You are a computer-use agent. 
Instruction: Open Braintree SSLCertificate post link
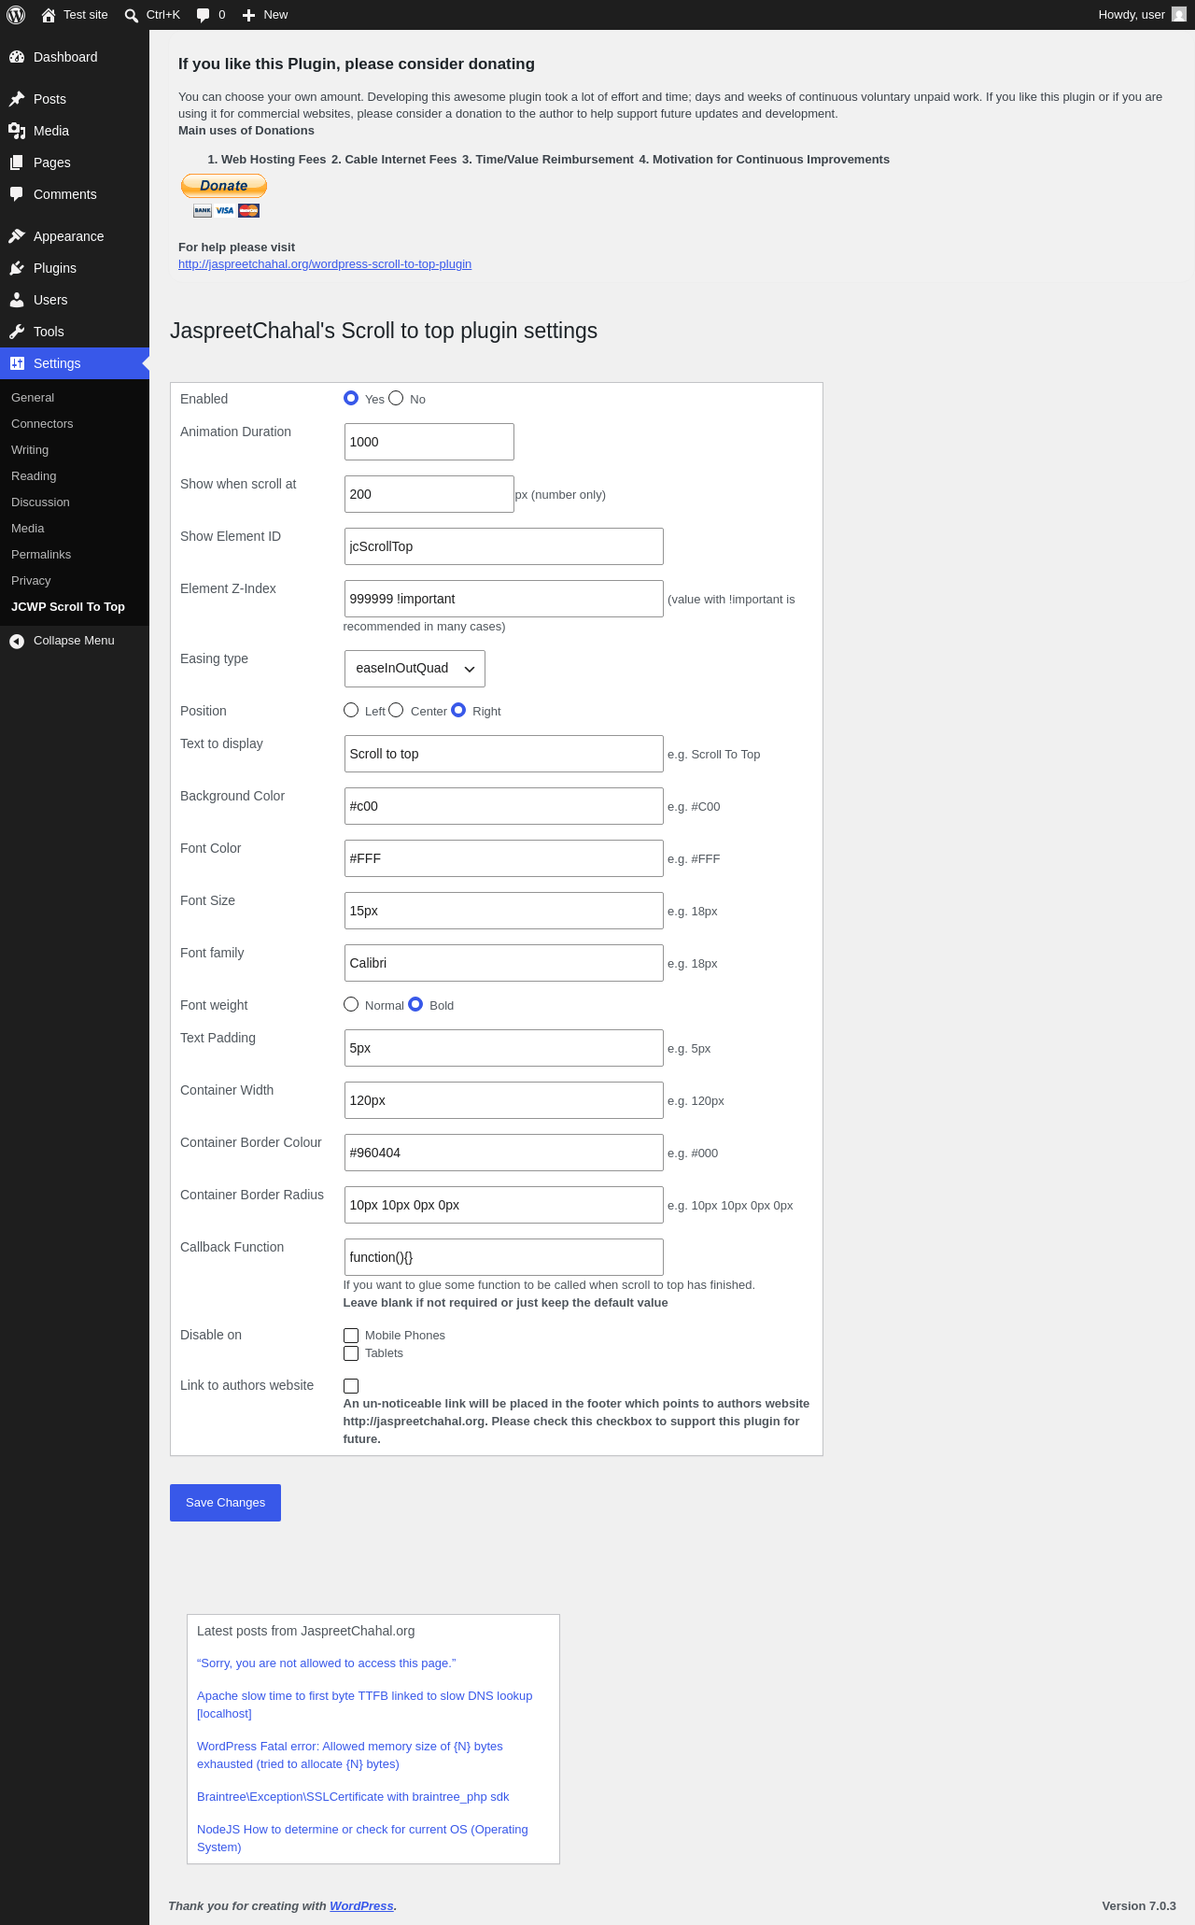coord(353,1797)
